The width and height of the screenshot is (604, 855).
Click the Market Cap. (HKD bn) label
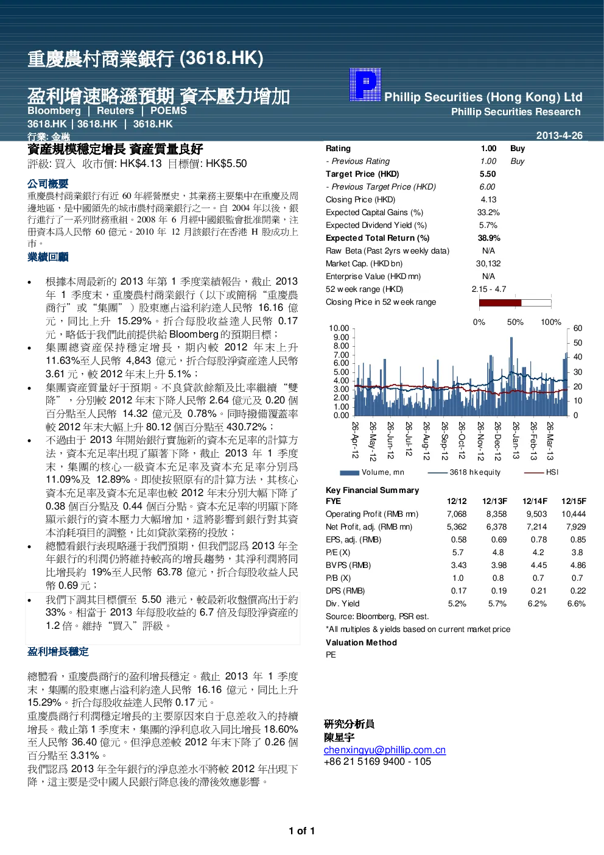point(364,264)
